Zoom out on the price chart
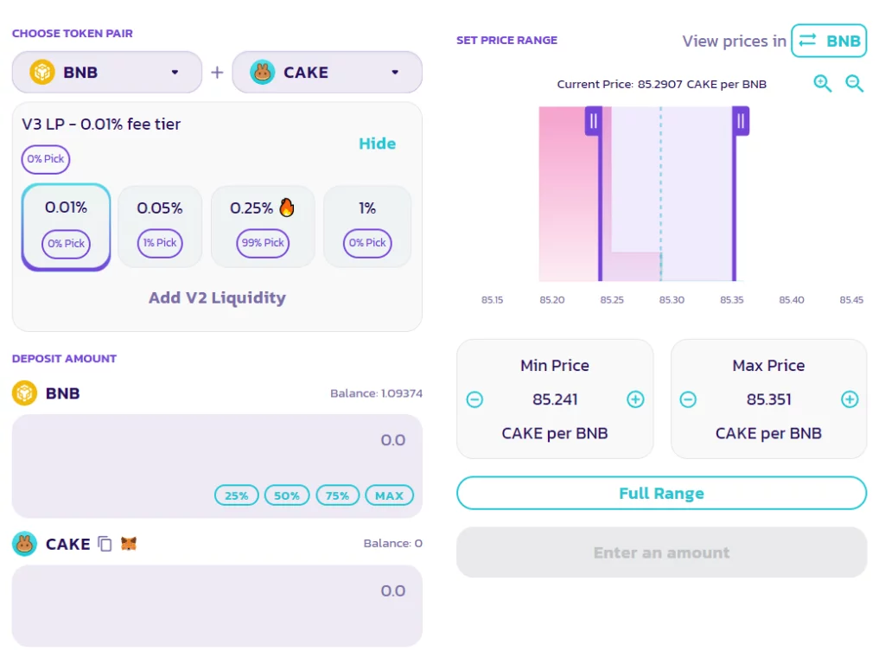 click(854, 84)
